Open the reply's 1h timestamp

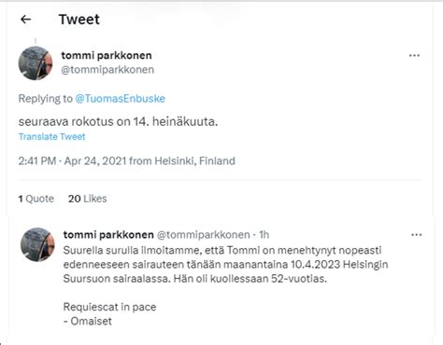(x=264, y=235)
